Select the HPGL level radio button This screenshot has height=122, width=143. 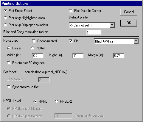click(x=35, y=101)
